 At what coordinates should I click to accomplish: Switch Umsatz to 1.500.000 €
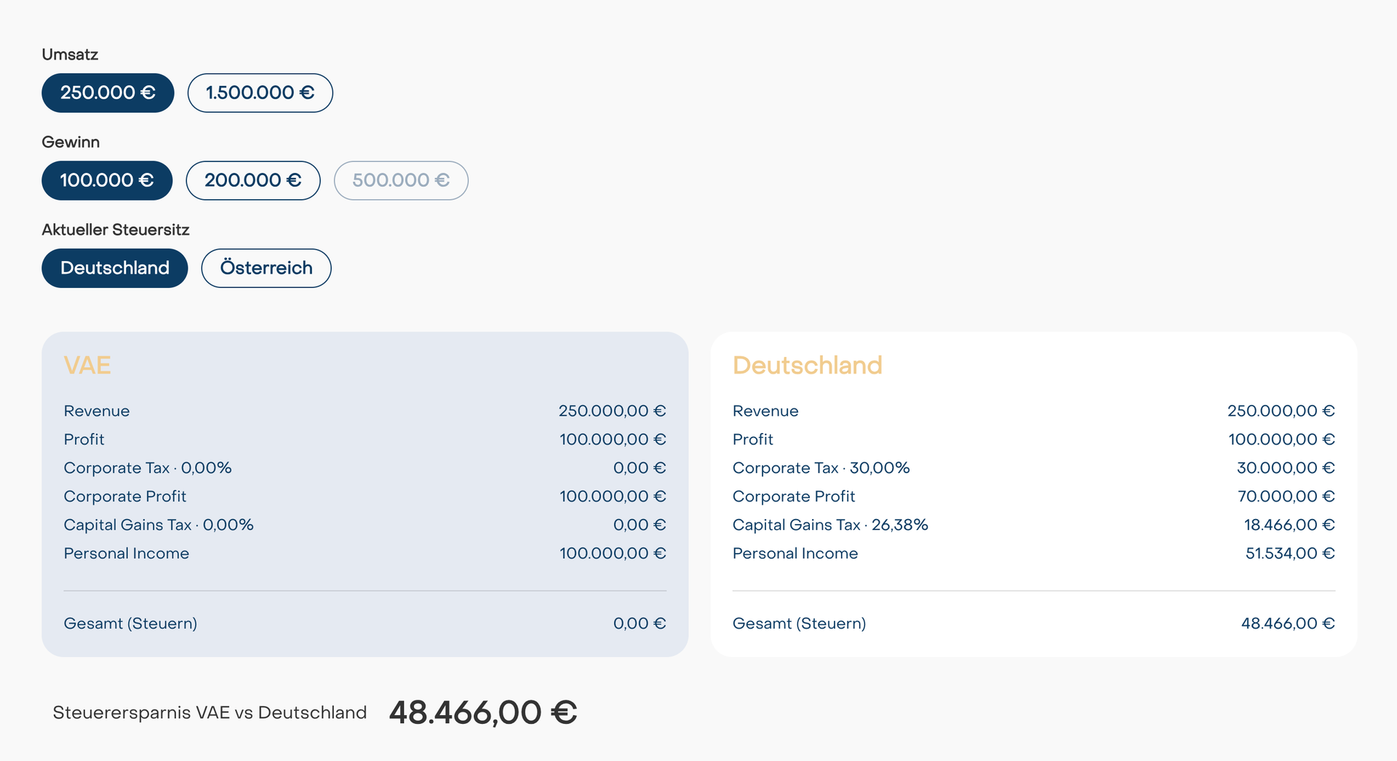(x=260, y=92)
